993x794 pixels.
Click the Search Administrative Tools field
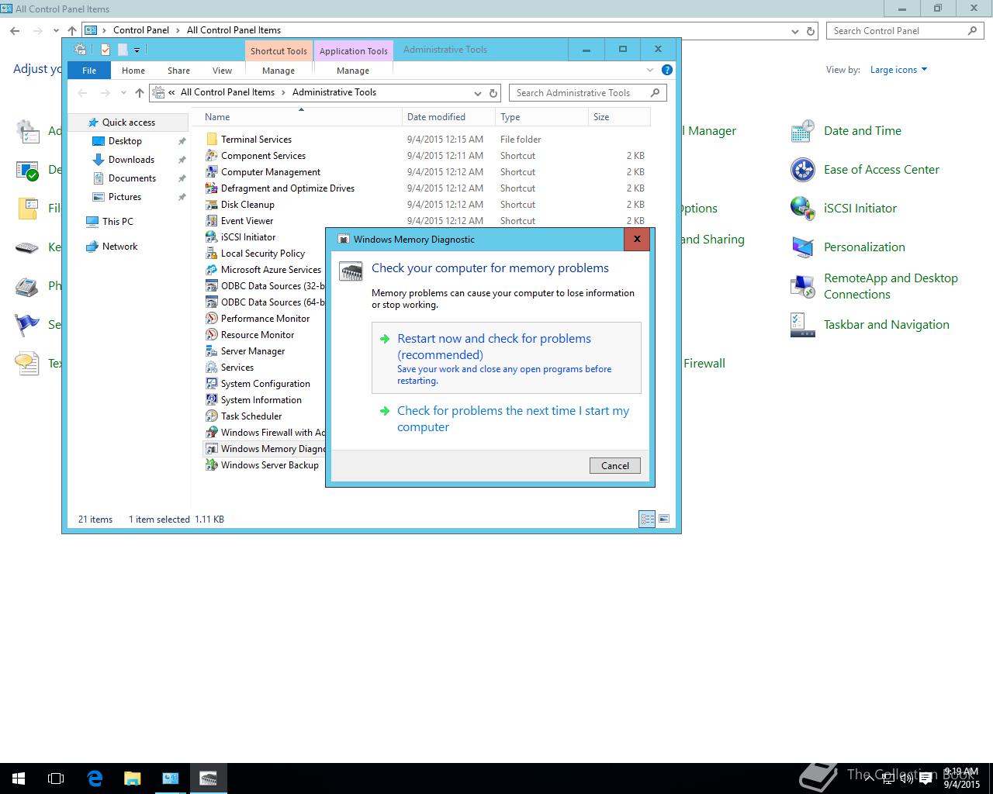(588, 93)
